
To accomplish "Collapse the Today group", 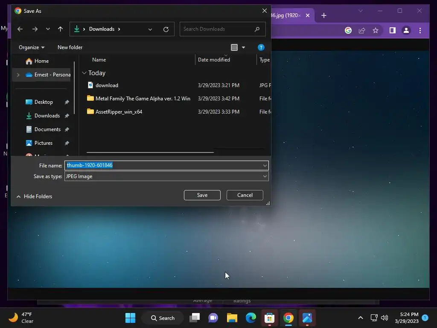I will coord(84,73).
